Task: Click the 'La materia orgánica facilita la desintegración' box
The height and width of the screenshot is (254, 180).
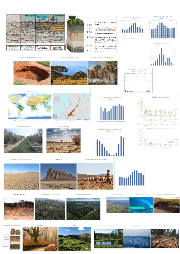Action: pos(28,48)
